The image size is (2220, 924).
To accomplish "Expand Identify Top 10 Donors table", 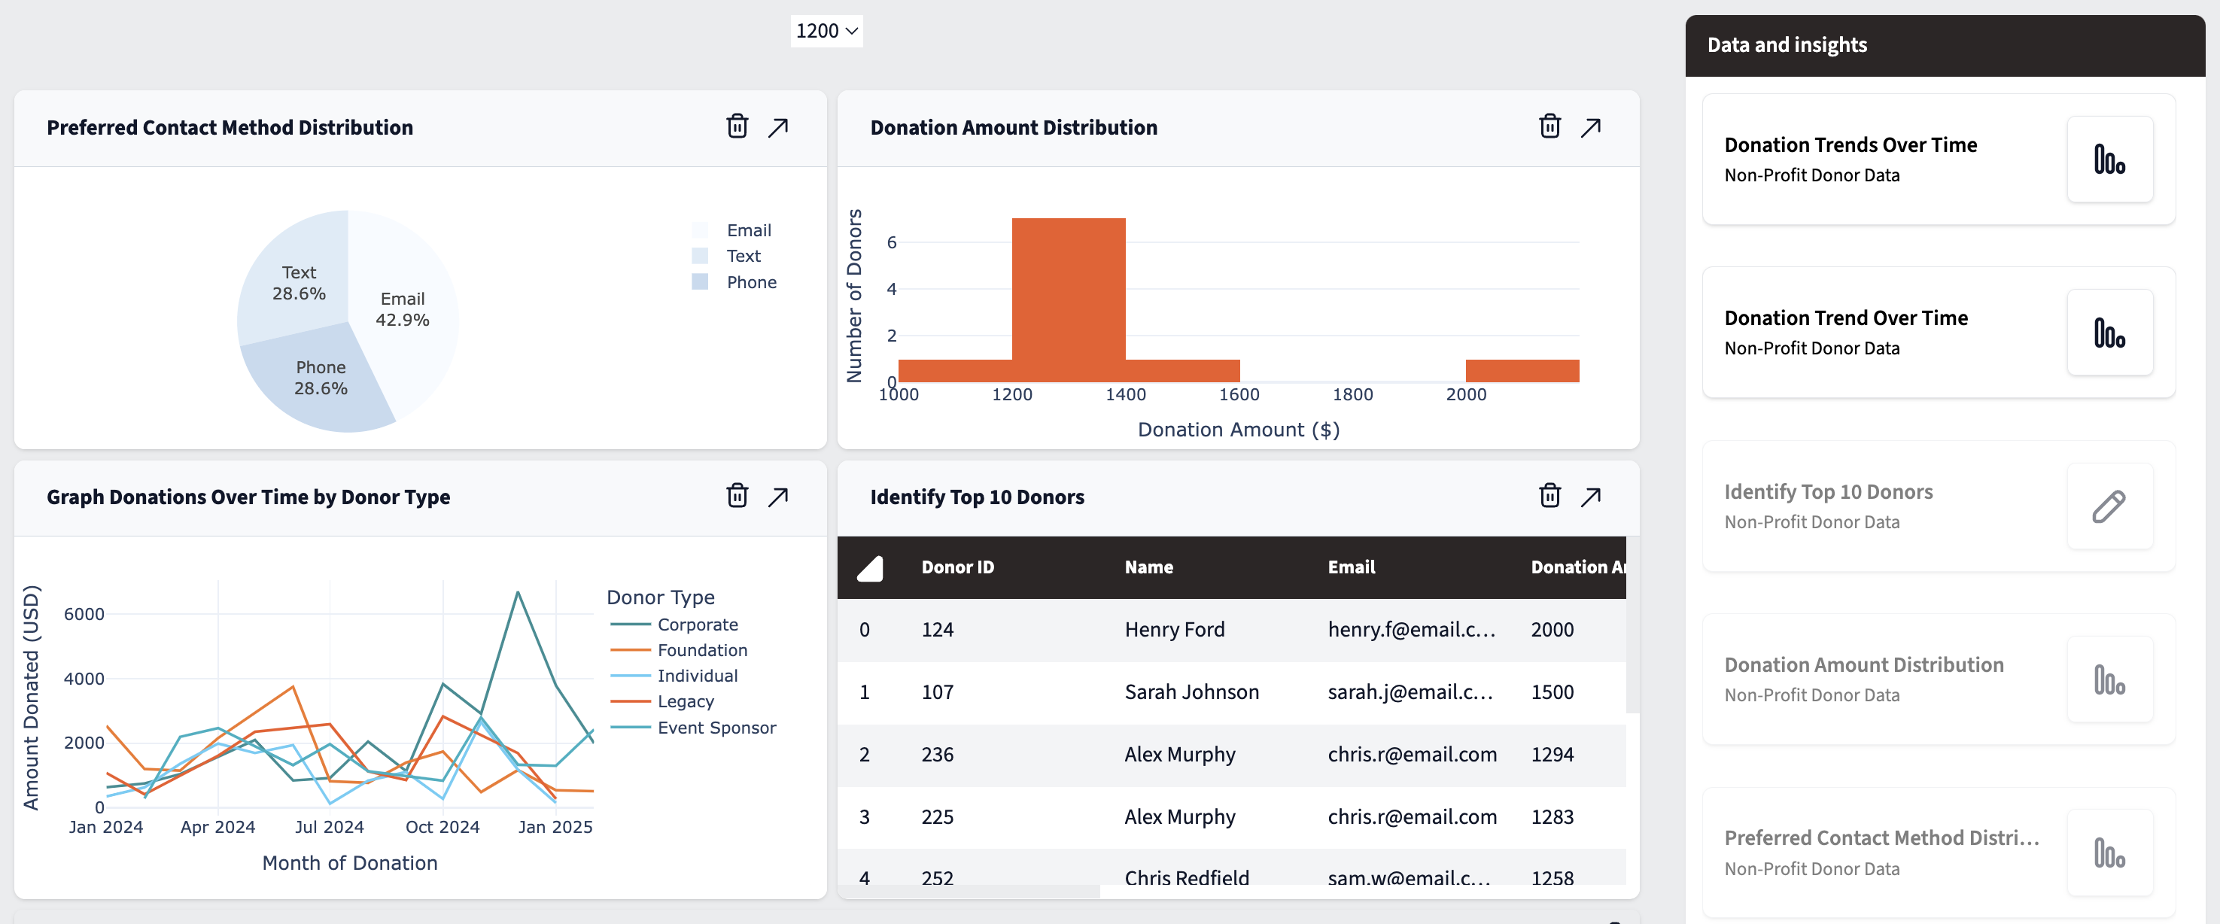I will click(1590, 497).
